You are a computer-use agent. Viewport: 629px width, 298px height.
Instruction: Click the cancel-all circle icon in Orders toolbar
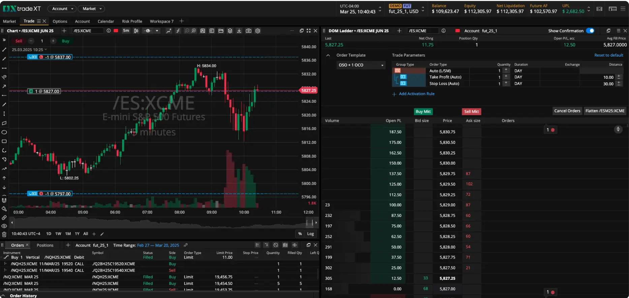coord(276,245)
